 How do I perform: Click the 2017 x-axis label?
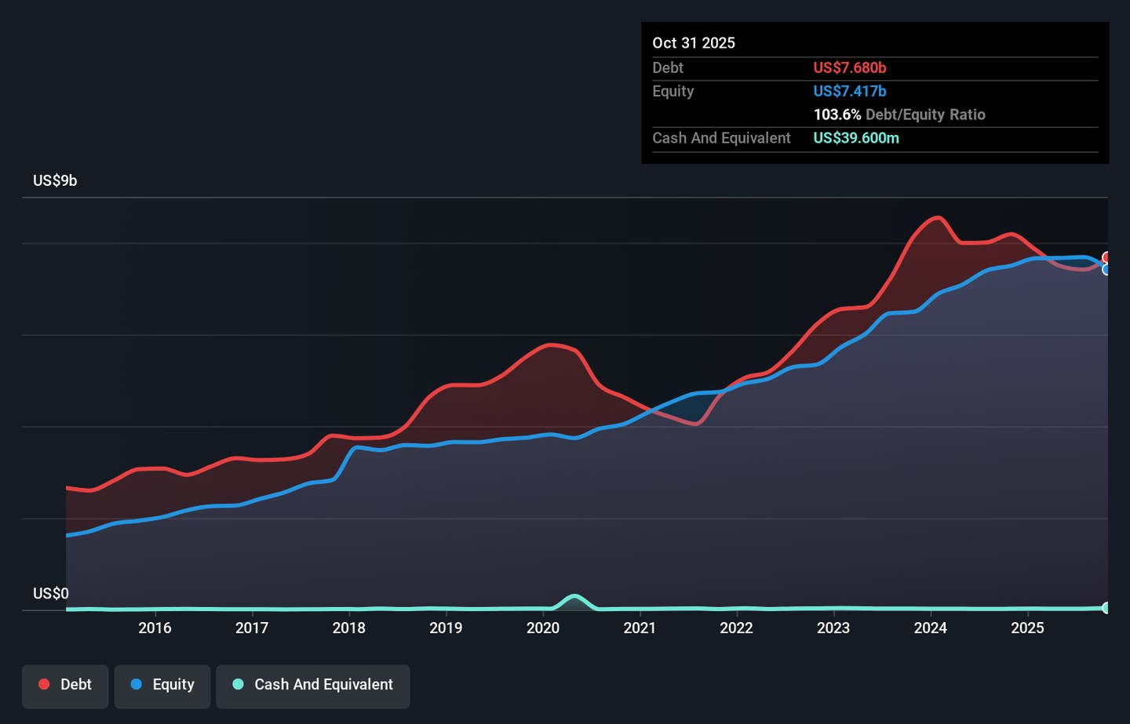[252, 628]
